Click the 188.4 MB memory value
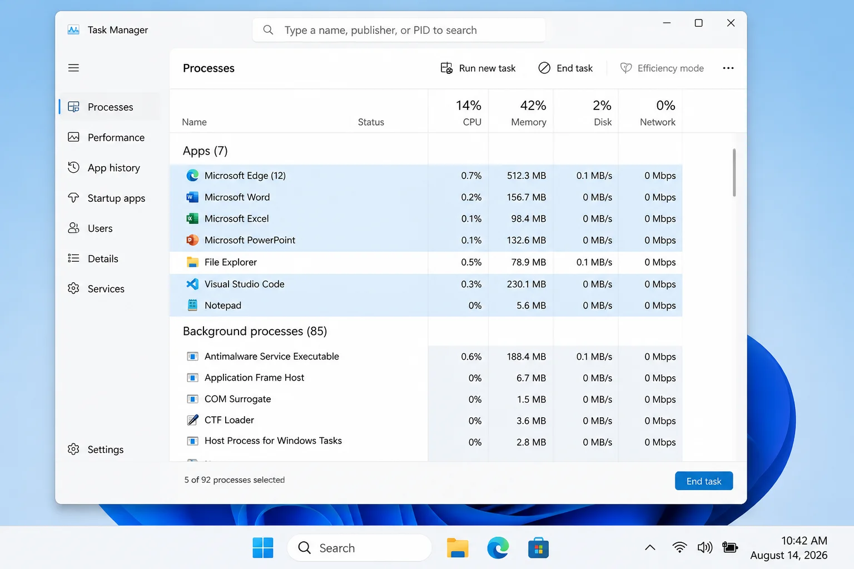Viewport: 854px width, 569px height. coord(526,357)
